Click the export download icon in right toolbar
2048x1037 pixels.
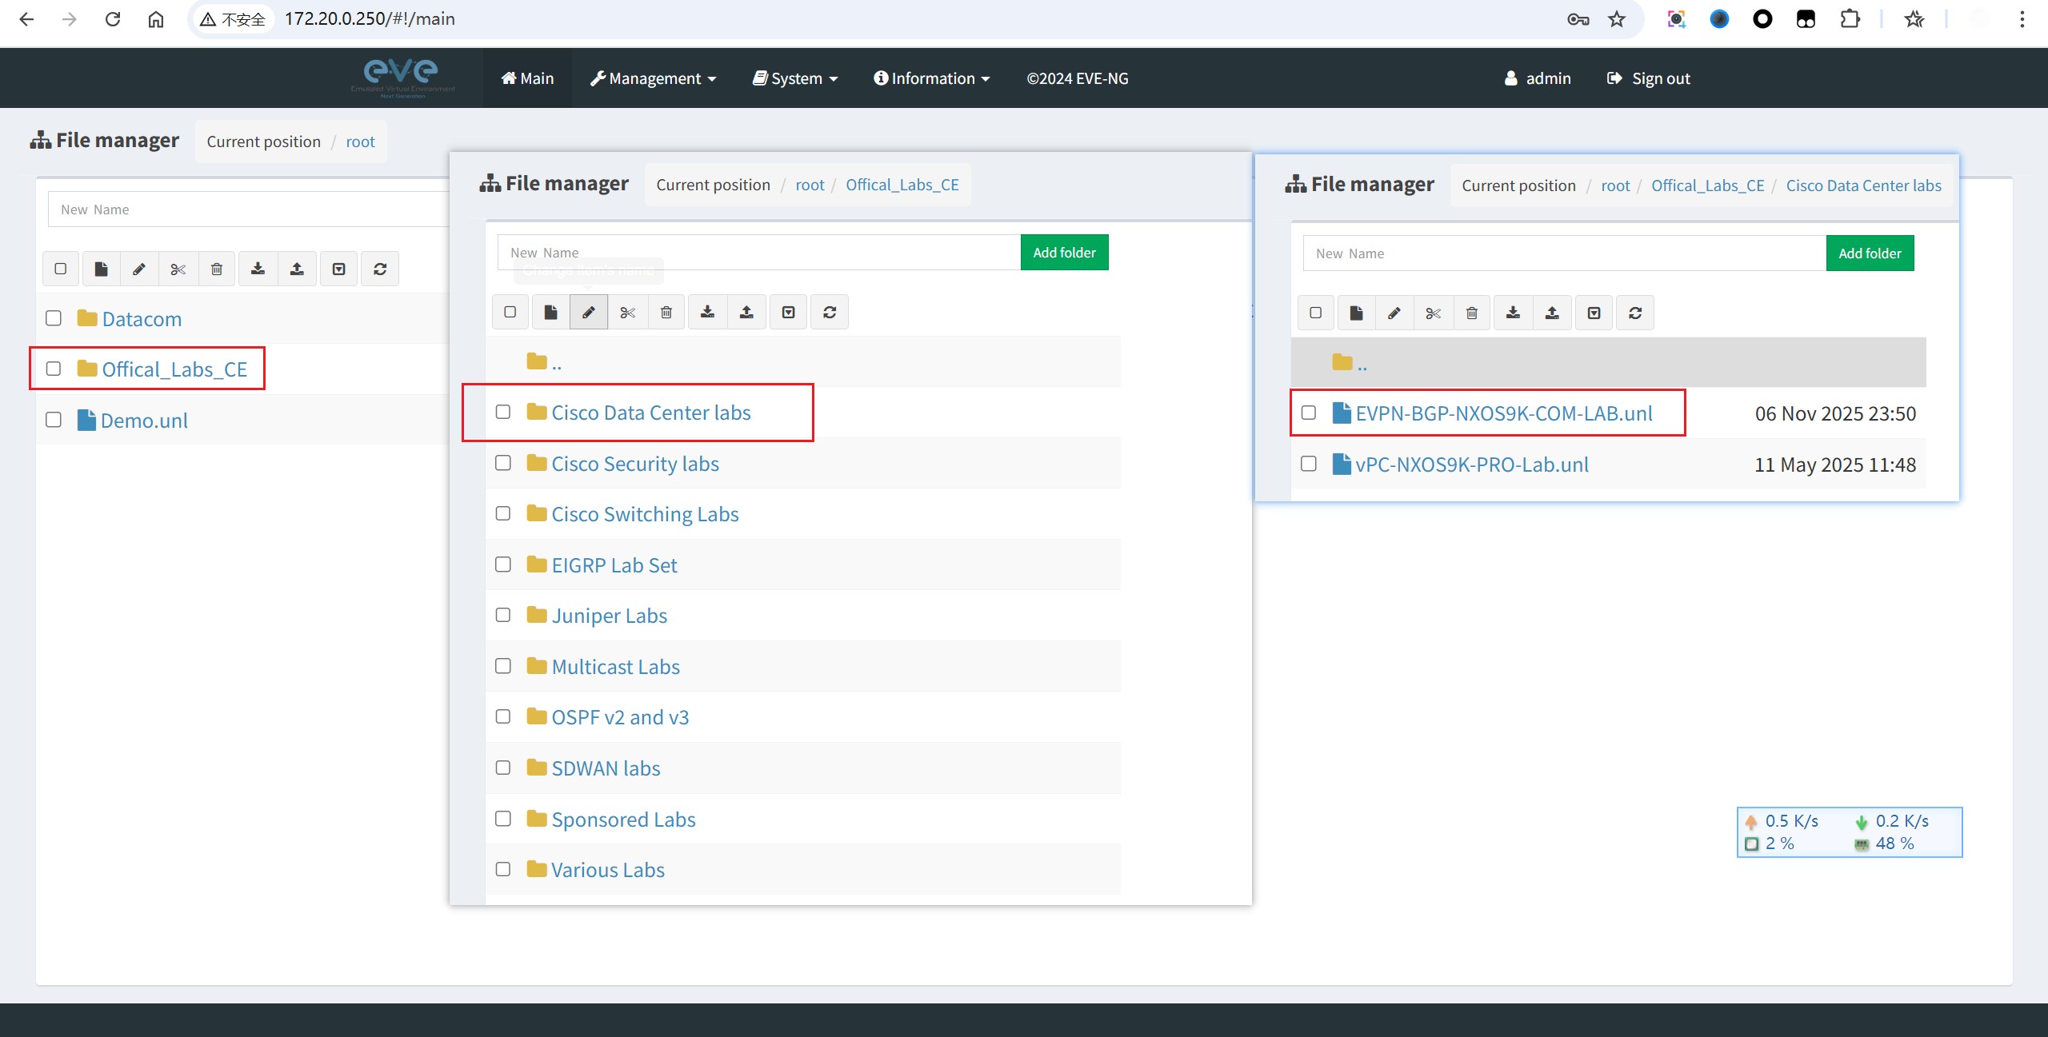[x=1513, y=313]
